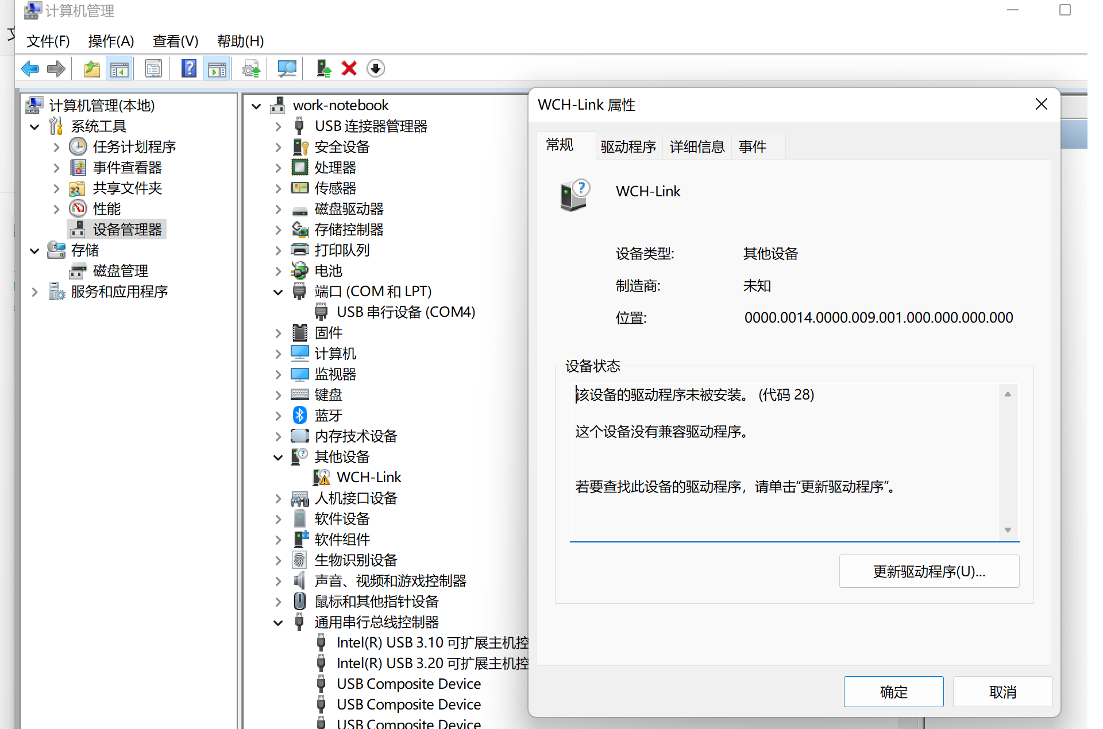The image size is (1103, 729).
Task: Switch to the 驱动程序 tab
Action: pos(628,147)
